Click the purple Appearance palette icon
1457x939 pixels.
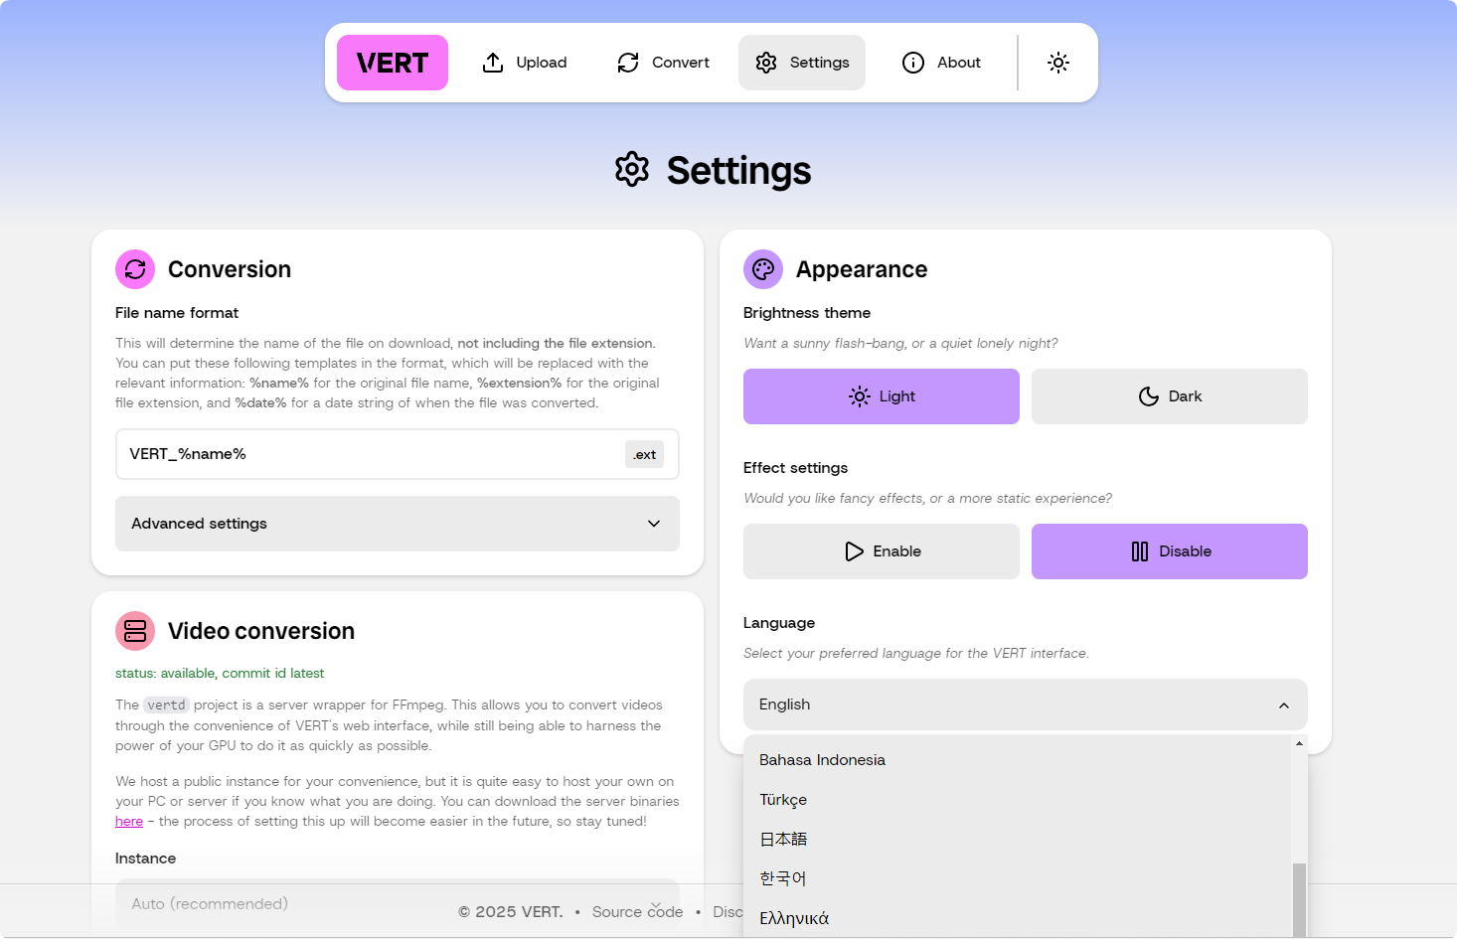(x=763, y=269)
